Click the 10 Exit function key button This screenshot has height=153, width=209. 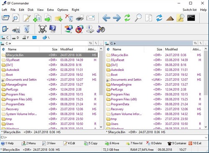click(x=195, y=143)
